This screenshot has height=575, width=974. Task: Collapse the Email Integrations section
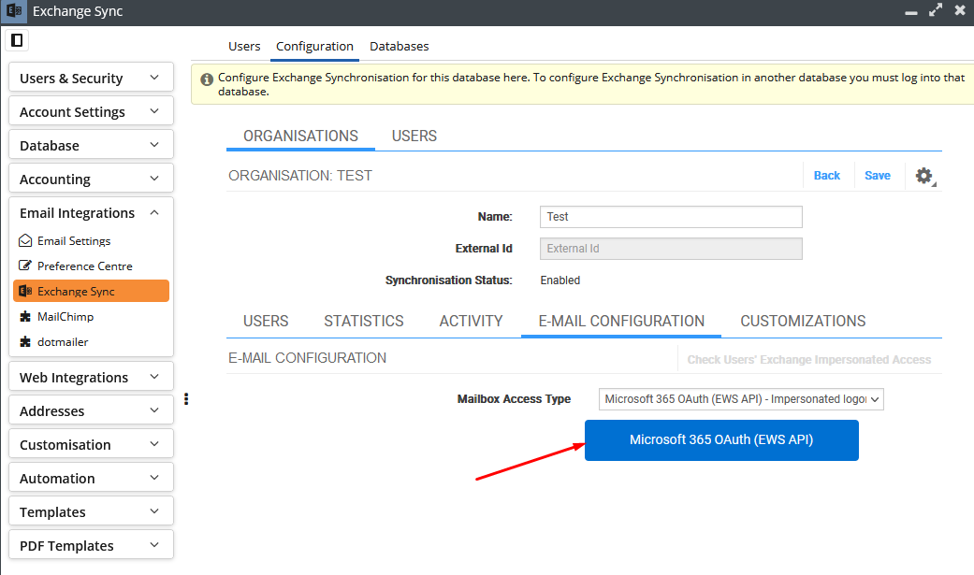92,213
